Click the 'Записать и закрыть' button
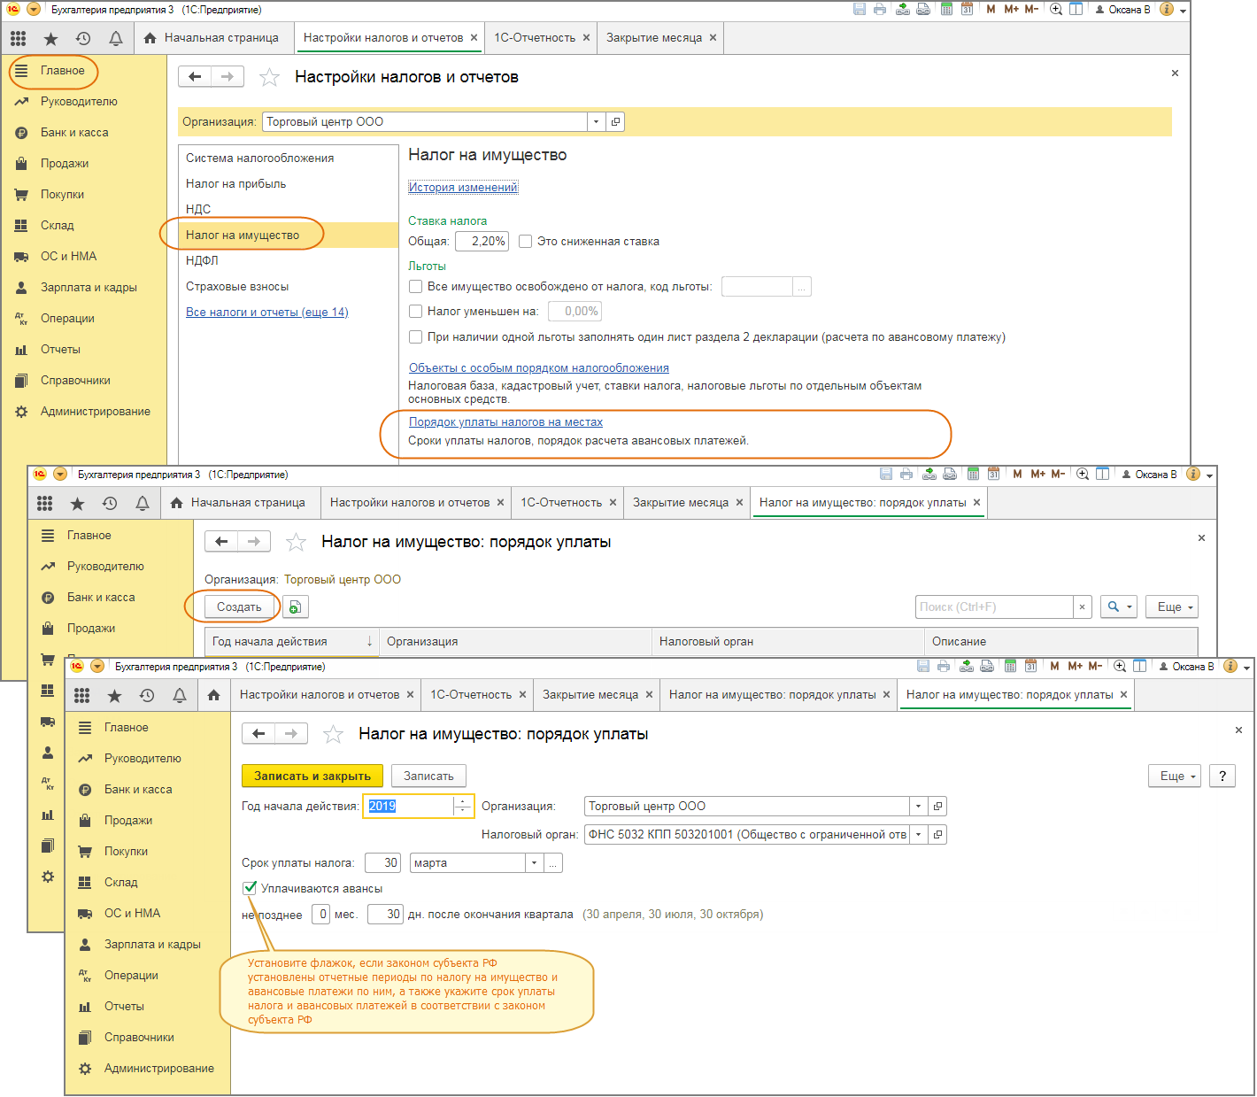This screenshot has width=1257, height=1097. (312, 776)
